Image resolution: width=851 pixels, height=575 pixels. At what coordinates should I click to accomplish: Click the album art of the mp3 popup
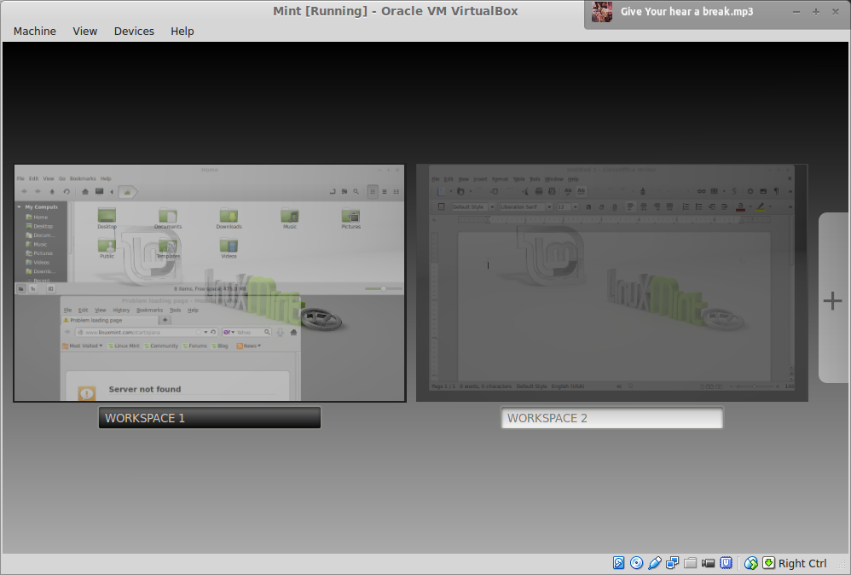coord(602,12)
